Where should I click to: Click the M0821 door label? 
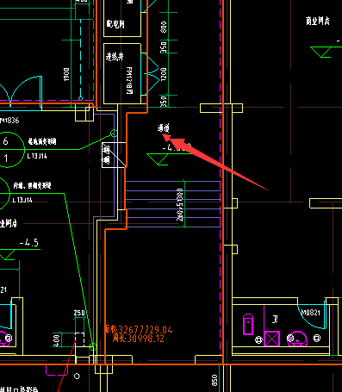tap(310, 312)
